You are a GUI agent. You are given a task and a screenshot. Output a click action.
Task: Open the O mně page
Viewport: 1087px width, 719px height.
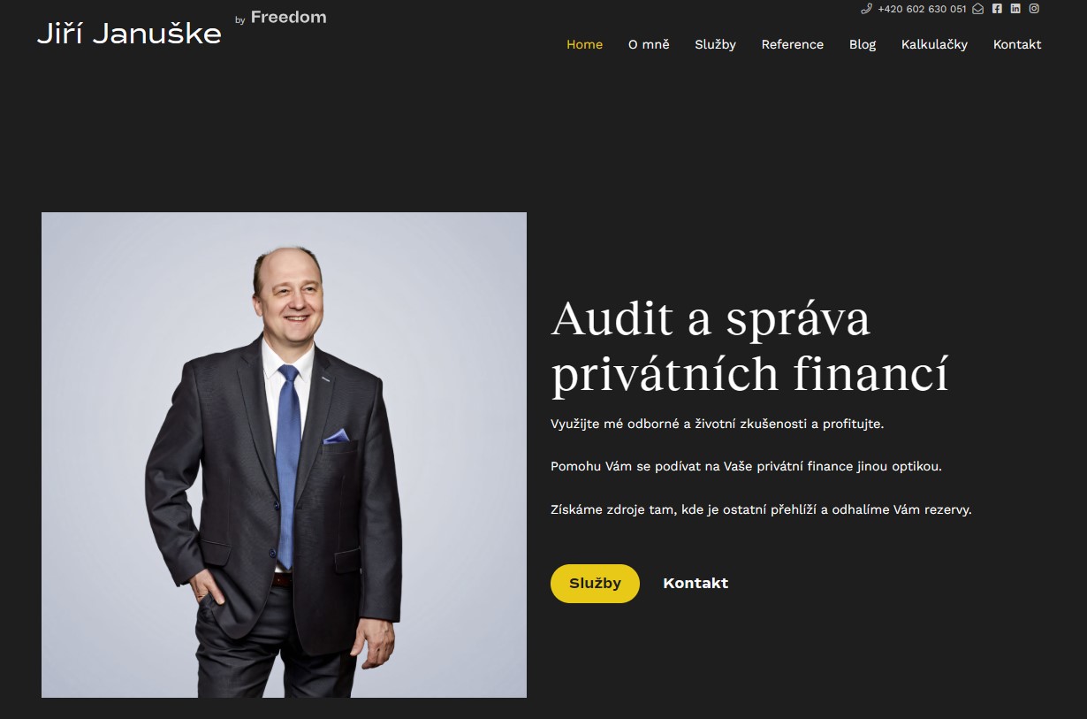[649, 44]
